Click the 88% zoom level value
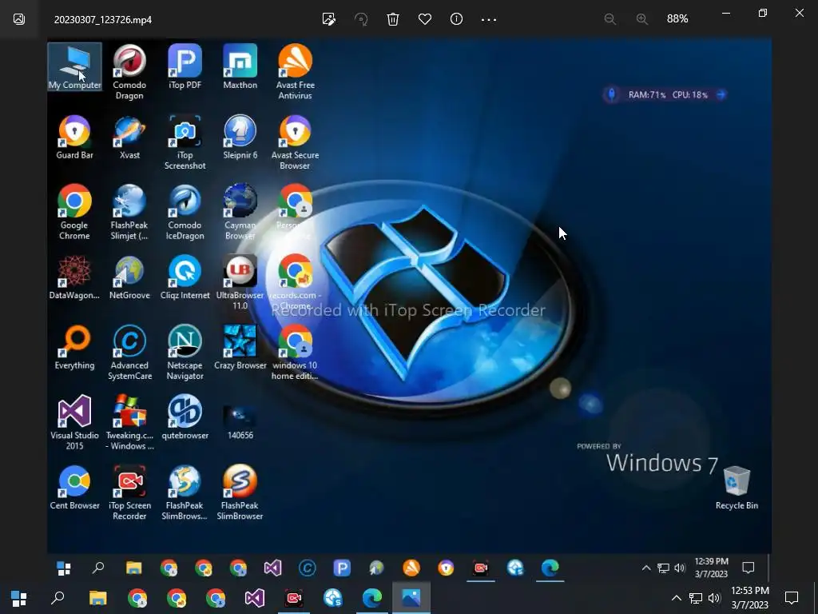This screenshot has height=614, width=818. [677, 19]
